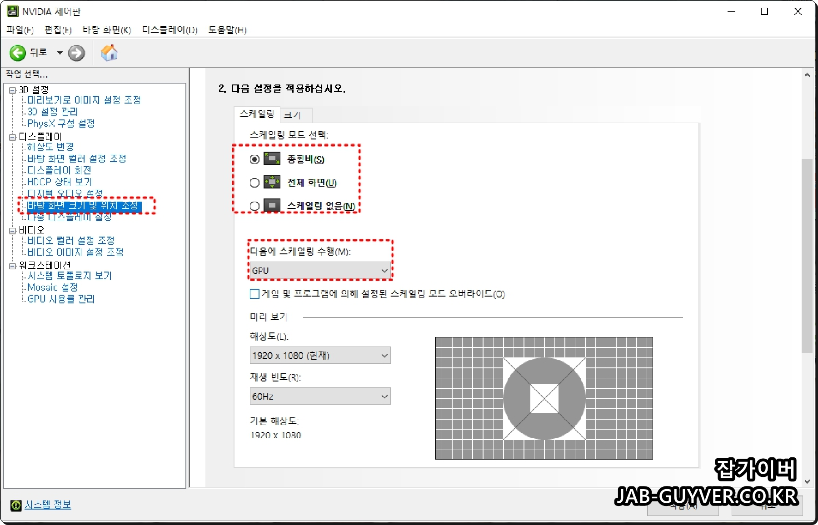This screenshot has width=818, height=525.
Task: Open the 시스템 정보 link
Action: (48, 505)
